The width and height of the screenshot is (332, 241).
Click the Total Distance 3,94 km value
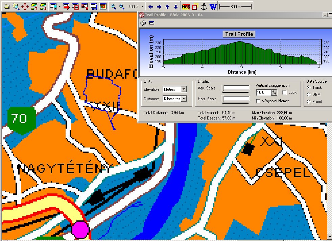pos(176,113)
